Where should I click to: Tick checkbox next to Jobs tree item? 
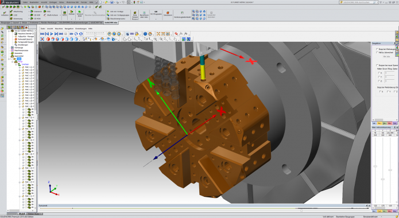pos(11,59)
